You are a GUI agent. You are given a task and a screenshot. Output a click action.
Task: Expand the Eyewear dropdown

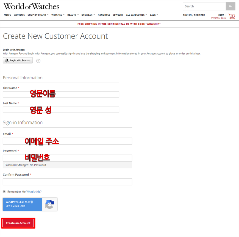pyautogui.click(x=88, y=15)
